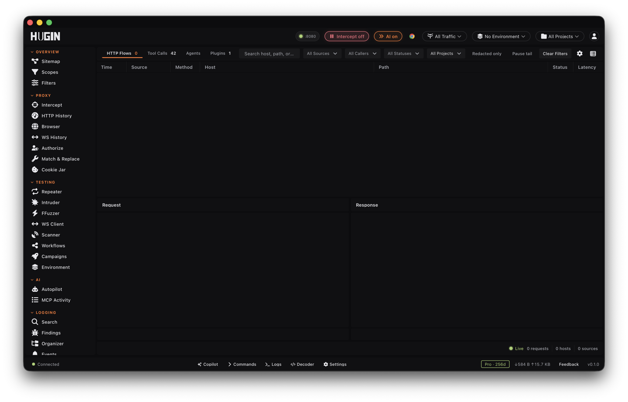Open the Cookie Jar icon
Viewport: 628px width, 402px height.
(35, 170)
